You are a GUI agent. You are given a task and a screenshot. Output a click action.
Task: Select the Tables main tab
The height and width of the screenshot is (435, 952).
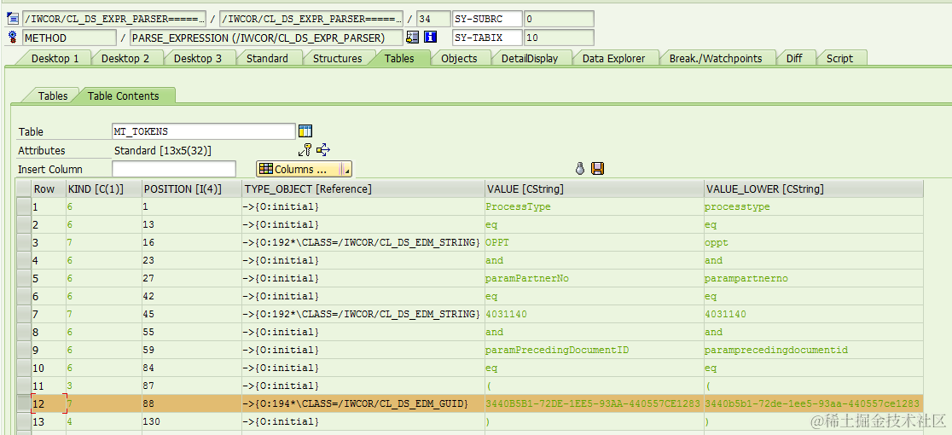(x=399, y=58)
